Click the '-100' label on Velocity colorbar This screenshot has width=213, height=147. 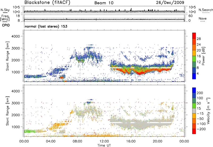[201, 124]
